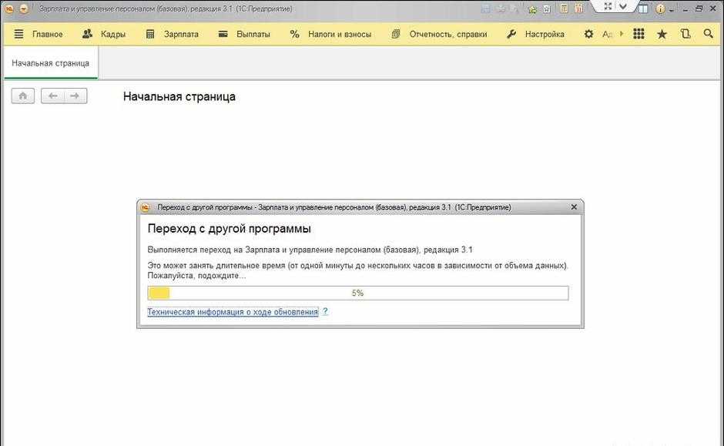Image resolution: width=724 pixels, height=446 pixels.
Task: Open the small dropdown next to info icon
Action: point(672,10)
